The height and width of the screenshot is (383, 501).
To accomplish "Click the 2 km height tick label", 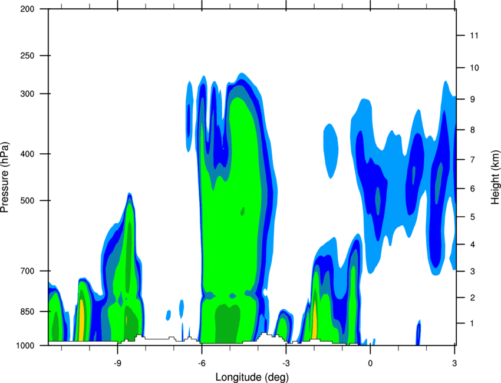I will 473,298.
